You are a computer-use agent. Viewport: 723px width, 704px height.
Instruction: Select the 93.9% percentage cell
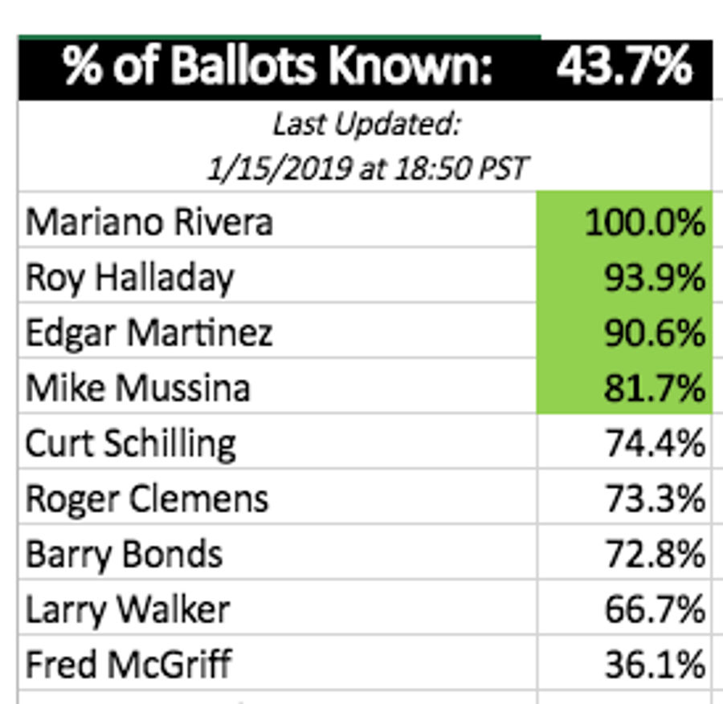coord(625,275)
